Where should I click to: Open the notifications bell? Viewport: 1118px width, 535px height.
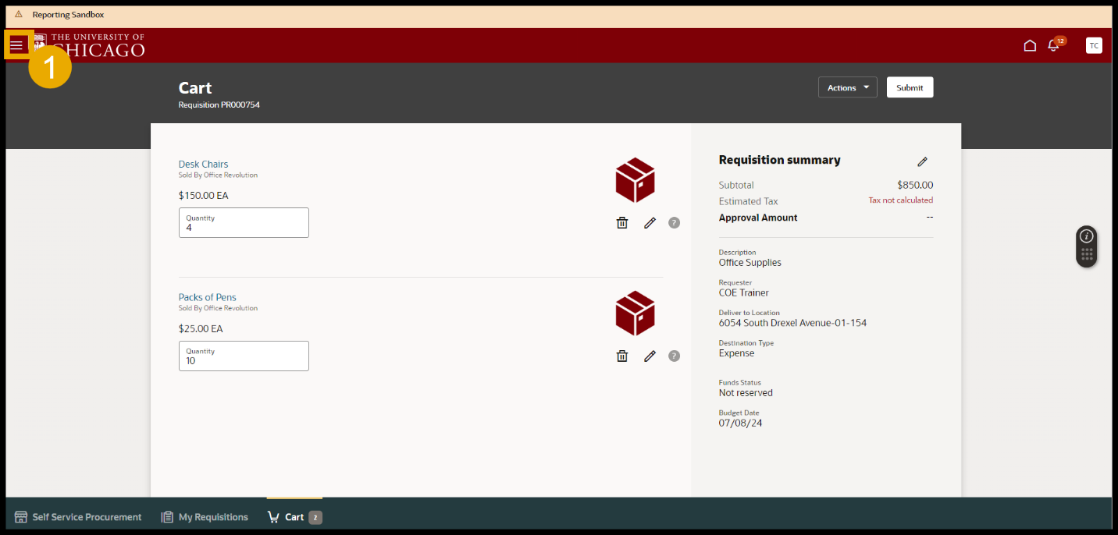1053,45
